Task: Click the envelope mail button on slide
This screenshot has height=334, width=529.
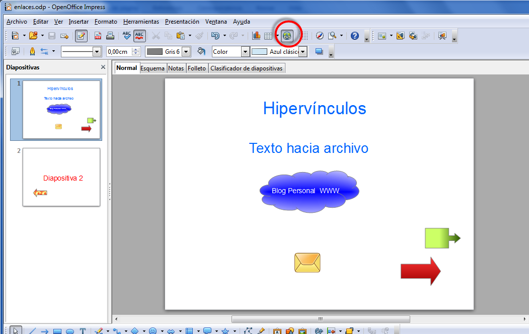Action: [x=308, y=263]
